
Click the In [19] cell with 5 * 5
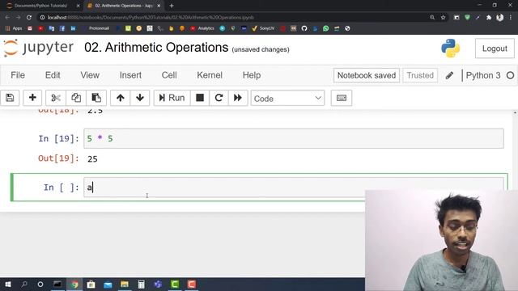coord(293,138)
